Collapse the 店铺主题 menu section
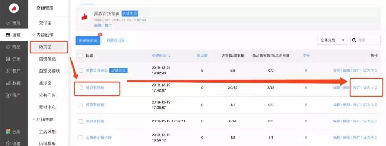The height and width of the screenshot is (146, 386). tap(33, 119)
